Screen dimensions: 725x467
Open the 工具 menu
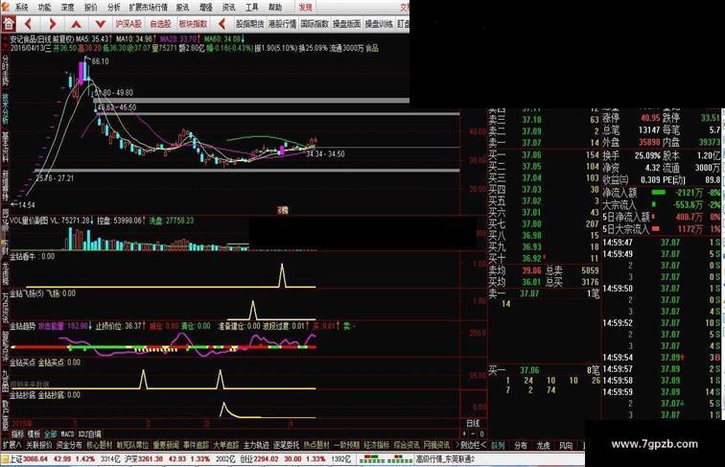pyautogui.click(x=251, y=7)
